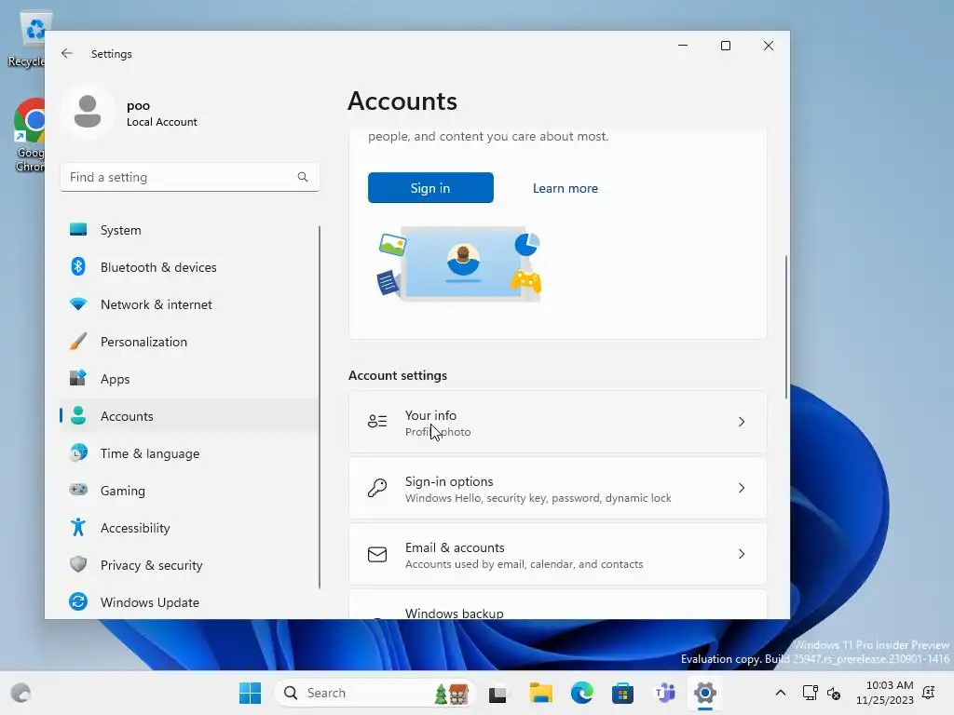Click the Bluetooth icon in sidebar
Screen dimensions: 954x715
[78, 267]
